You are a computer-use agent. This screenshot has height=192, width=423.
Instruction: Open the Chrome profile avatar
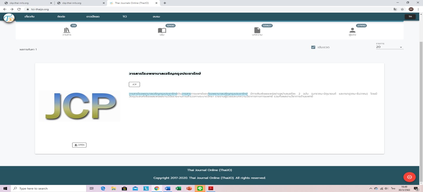click(x=411, y=9)
